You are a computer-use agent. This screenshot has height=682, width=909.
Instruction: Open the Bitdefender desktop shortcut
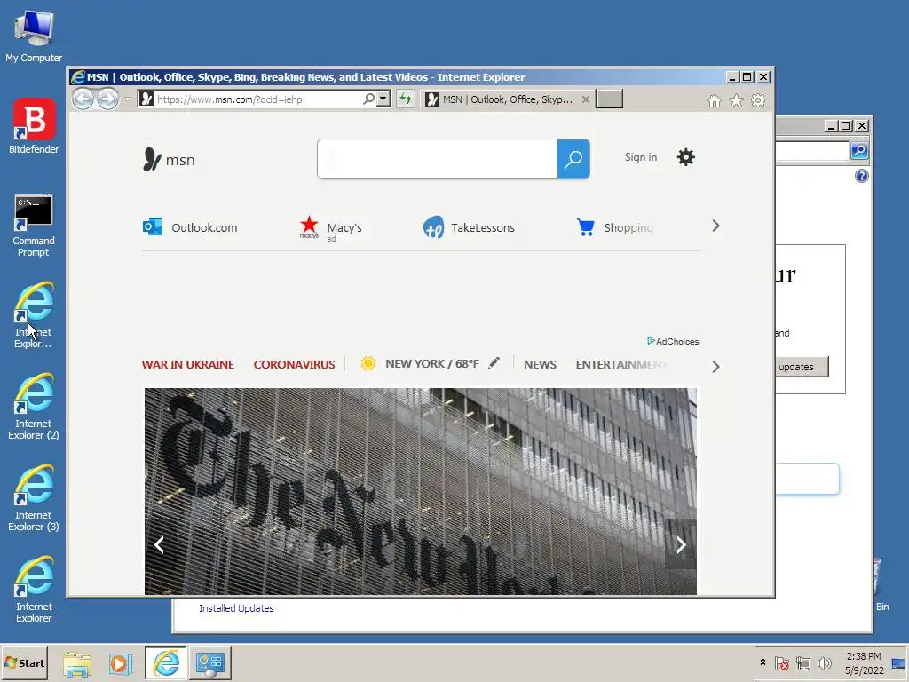[x=34, y=126]
